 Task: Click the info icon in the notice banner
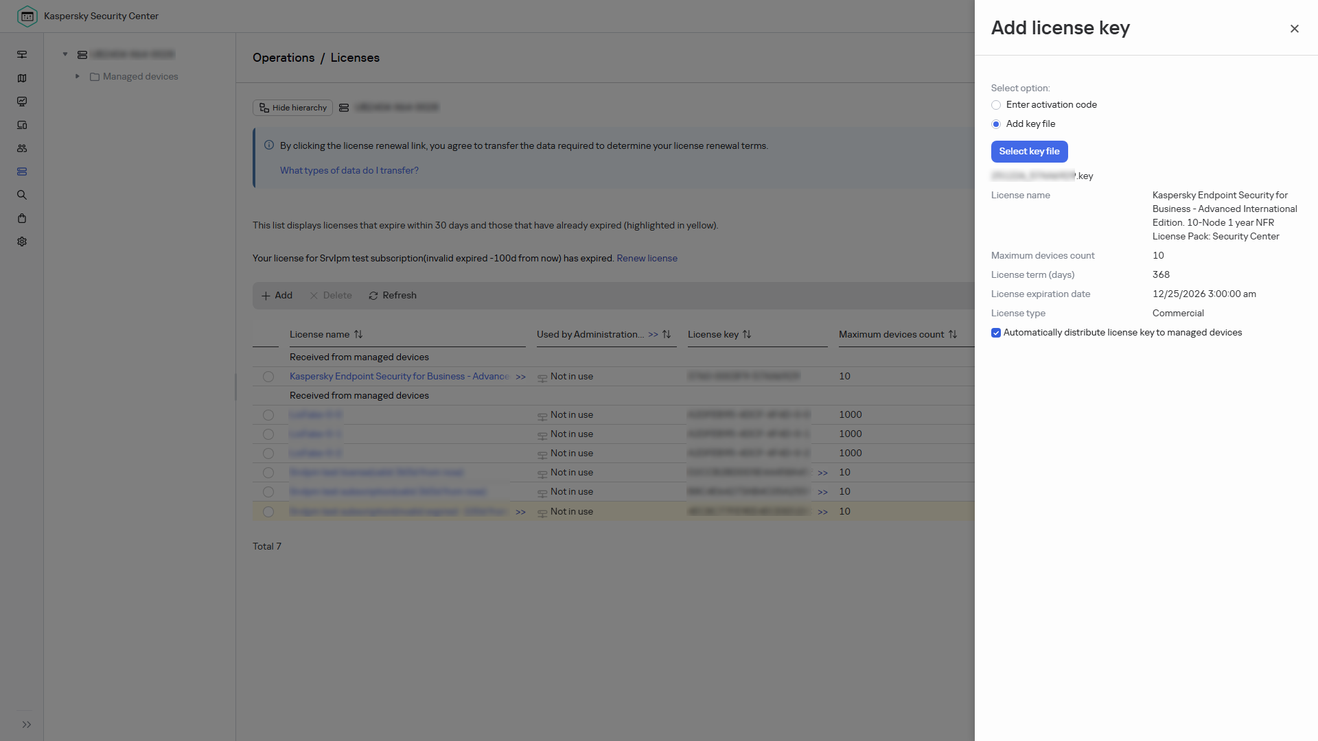tap(269, 145)
